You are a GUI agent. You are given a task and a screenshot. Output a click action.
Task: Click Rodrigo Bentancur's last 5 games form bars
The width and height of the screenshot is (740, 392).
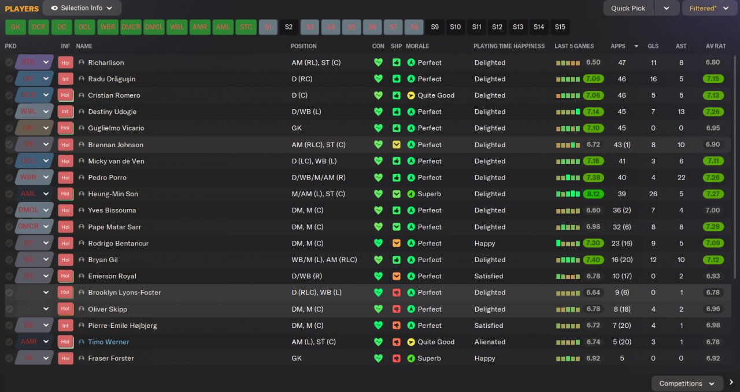(x=568, y=244)
